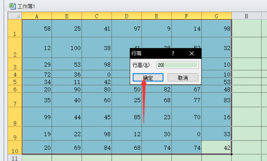Open the help question mark in 行高 dialog
Screen dimensions: 267x161
(x=173, y=54)
